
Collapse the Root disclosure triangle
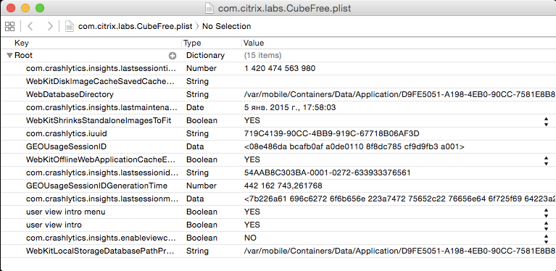[x=9, y=55]
